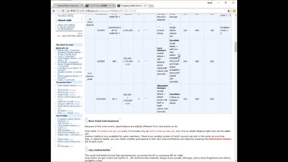The height and width of the screenshot is (162, 288).
Task: Click the '2,550,000' HP cell
Action: [x=128, y=31]
